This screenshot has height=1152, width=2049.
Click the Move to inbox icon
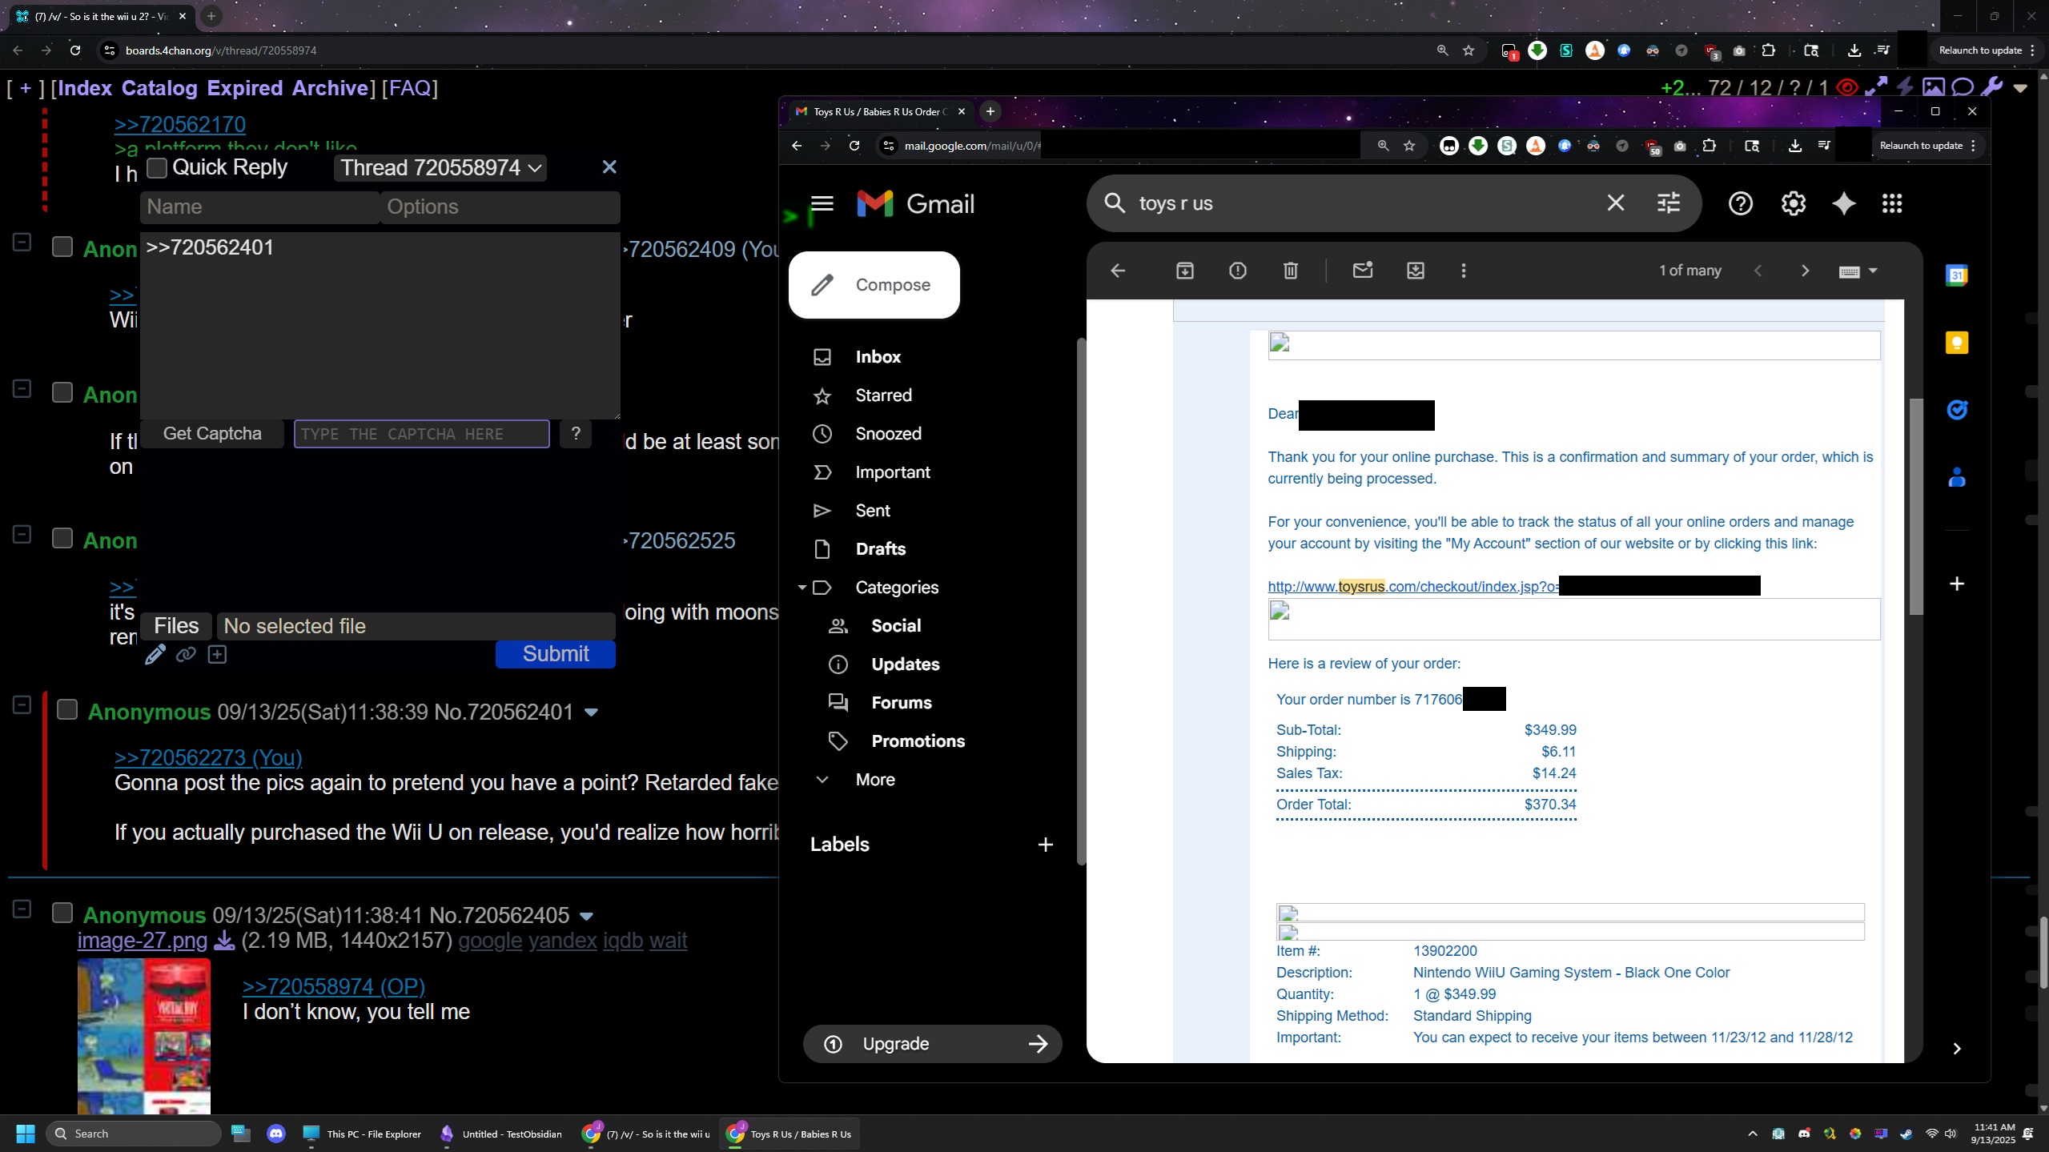click(x=1416, y=271)
